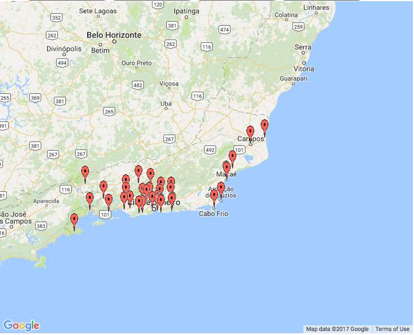Select the marker beside the Búzios label
Viewport: 414px width, 335px height.
221,188
